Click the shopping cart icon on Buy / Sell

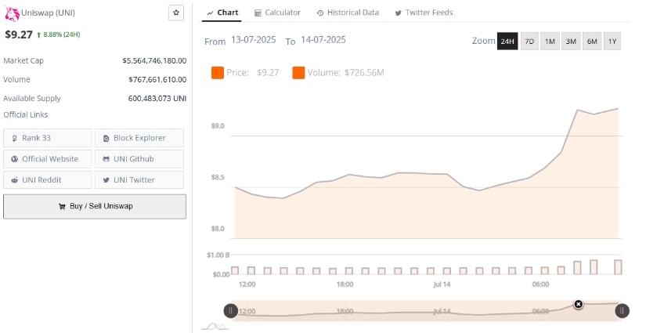tap(62, 207)
